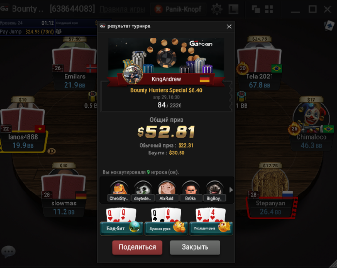Click the KingAndrew profile avatar
337x268 pixels.
pos(132,74)
